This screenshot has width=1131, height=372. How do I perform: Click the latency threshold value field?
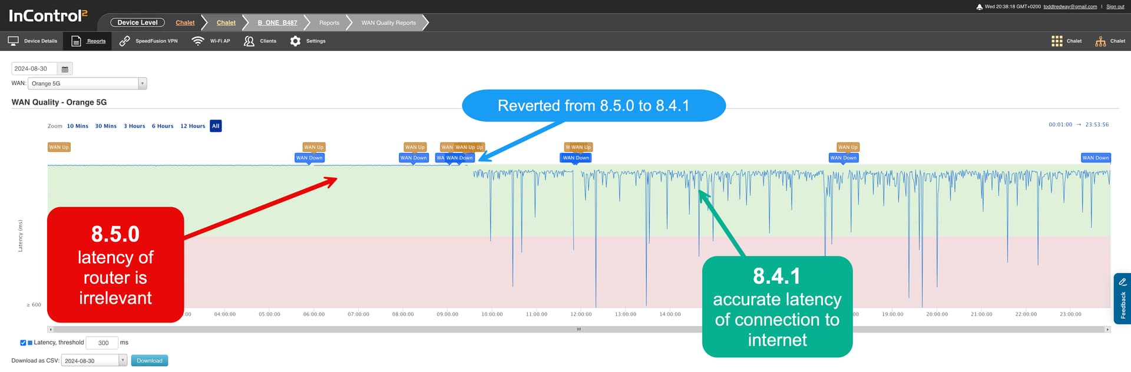(102, 343)
